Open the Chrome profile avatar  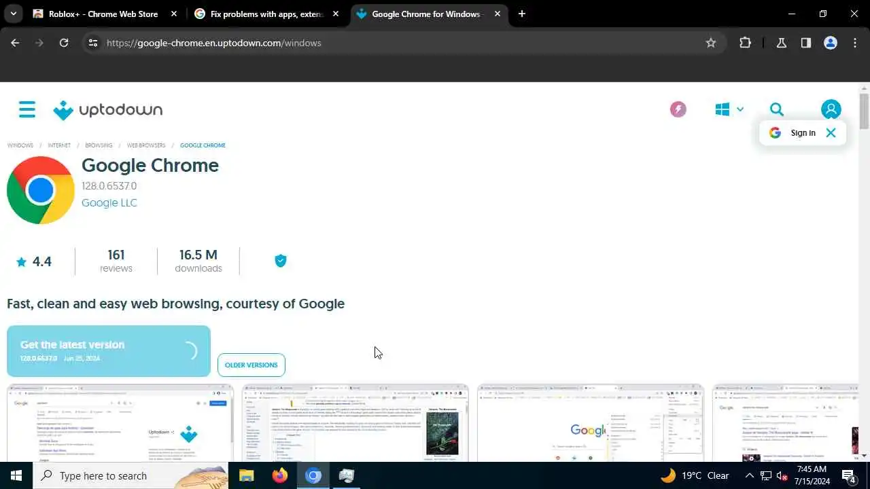pos(831,43)
